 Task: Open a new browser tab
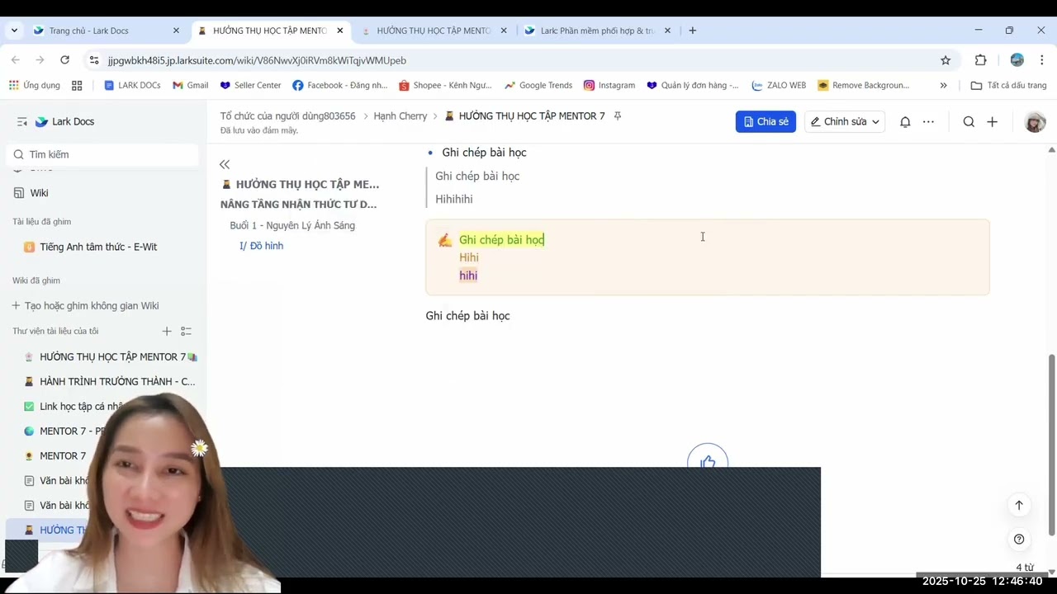tap(692, 31)
